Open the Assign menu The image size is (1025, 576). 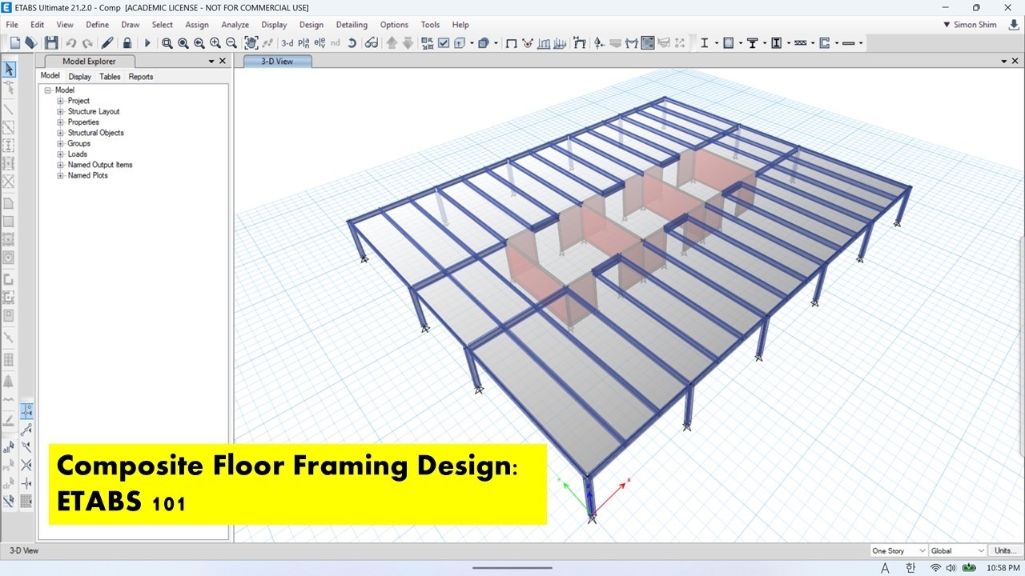click(x=197, y=25)
